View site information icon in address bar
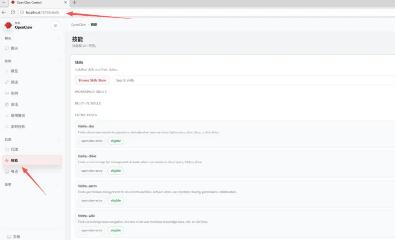This screenshot has width=395, height=240. pos(22,12)
